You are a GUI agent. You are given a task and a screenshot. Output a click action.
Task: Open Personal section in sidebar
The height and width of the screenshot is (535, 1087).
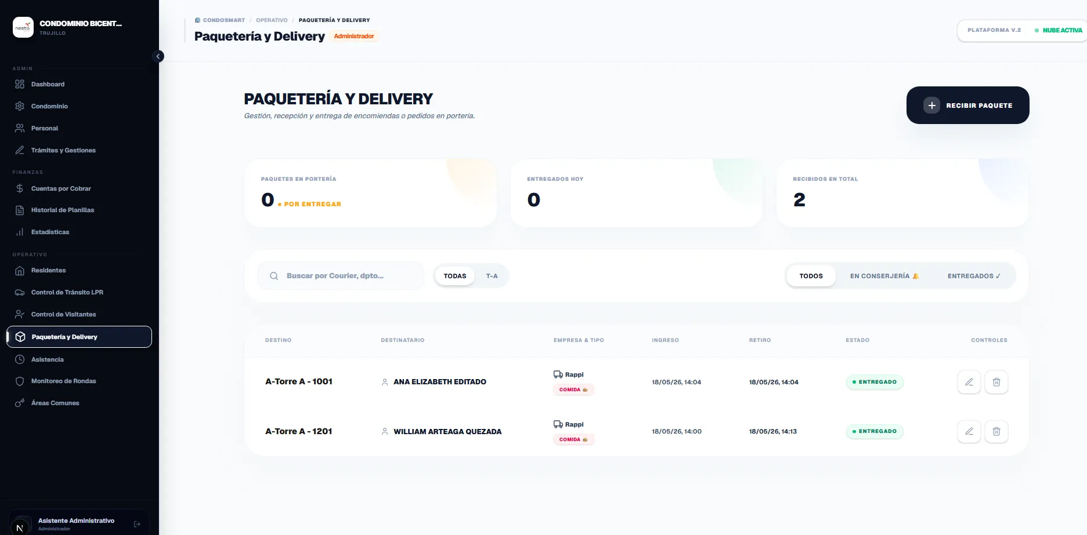coord(79,128)
